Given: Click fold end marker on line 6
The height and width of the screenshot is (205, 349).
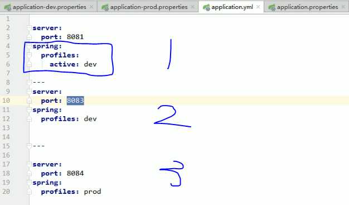Looking at the screenshot, I should pos(29,64).
